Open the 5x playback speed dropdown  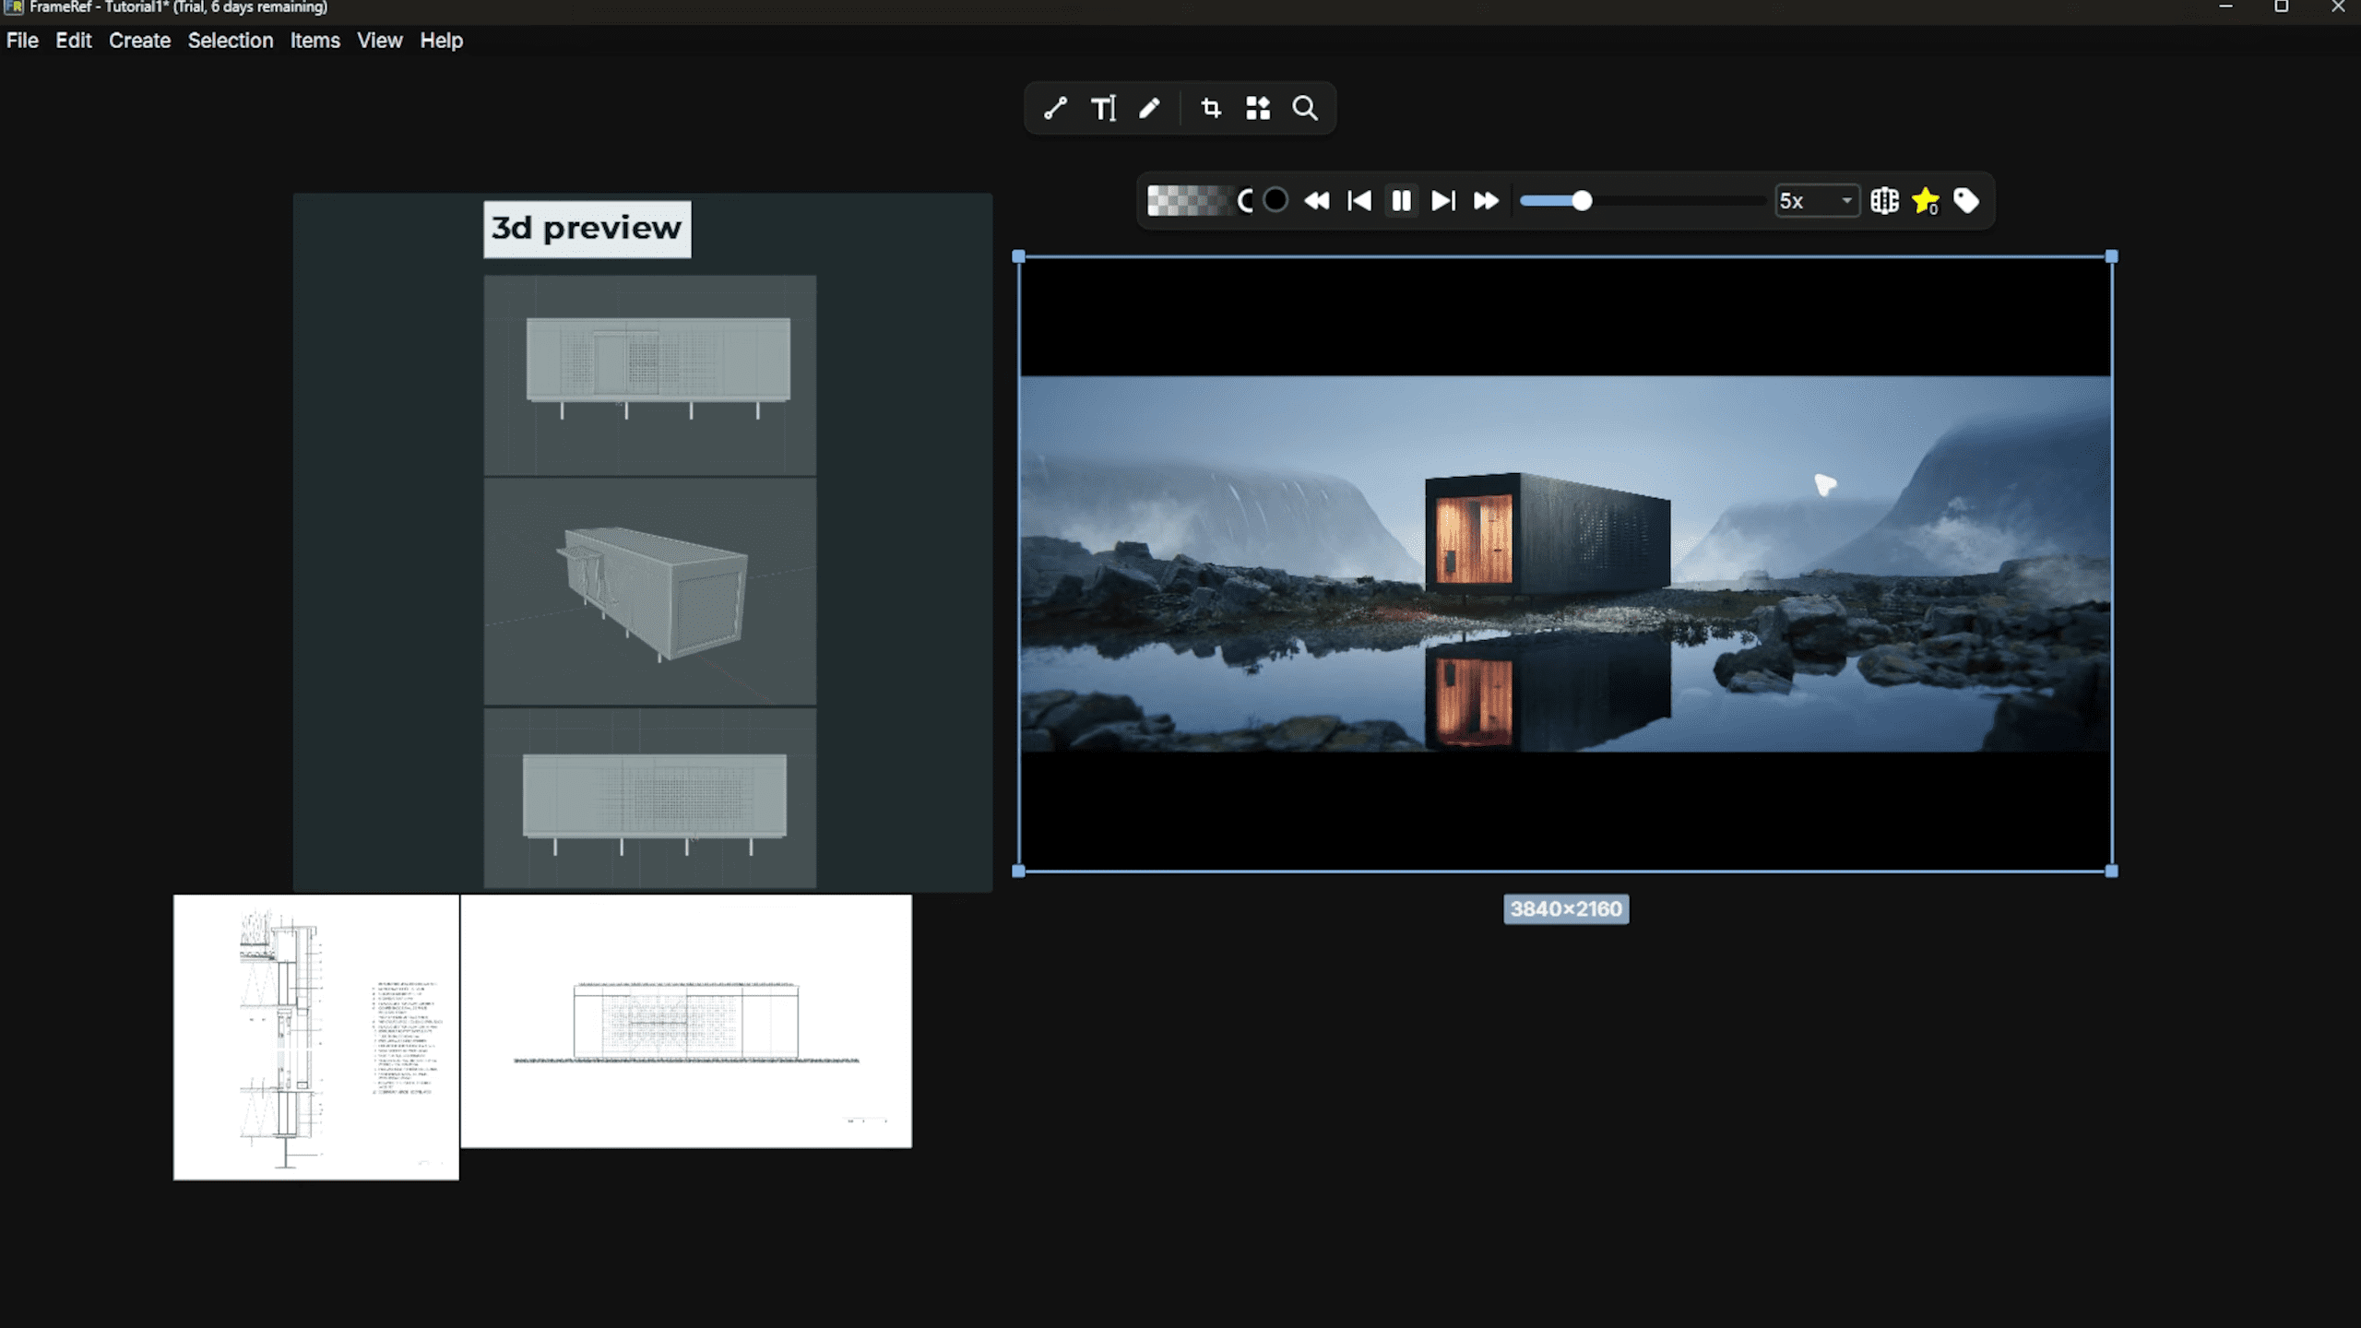click(1817, 201)
